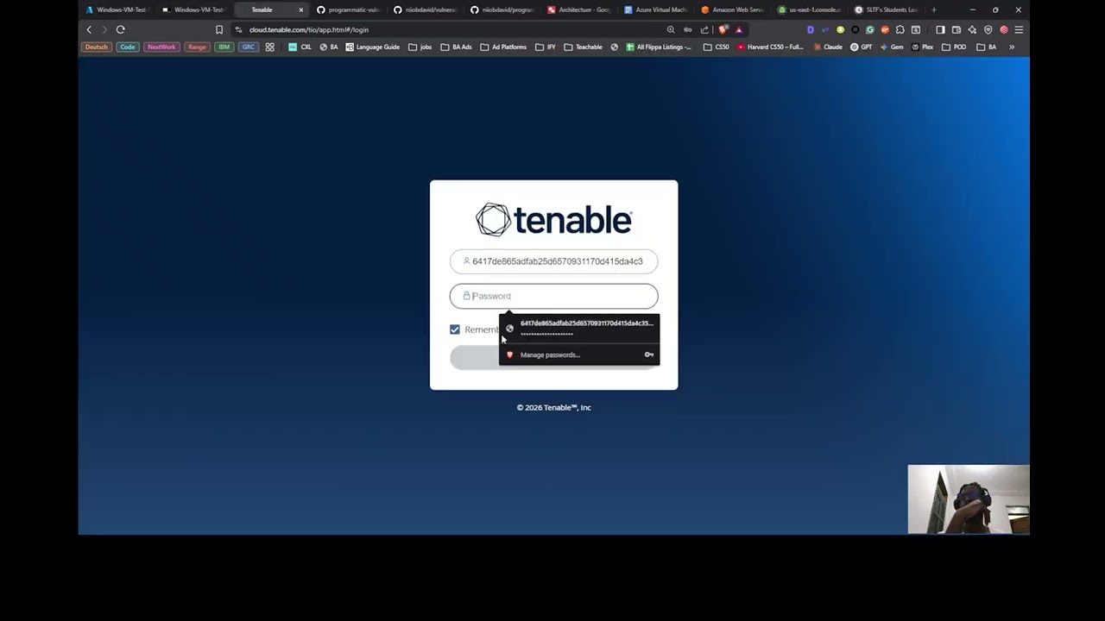Viewport: 1105px width, 621px height.
Task: Switch to the SLTF's Students tab
Action: [887, 9]
